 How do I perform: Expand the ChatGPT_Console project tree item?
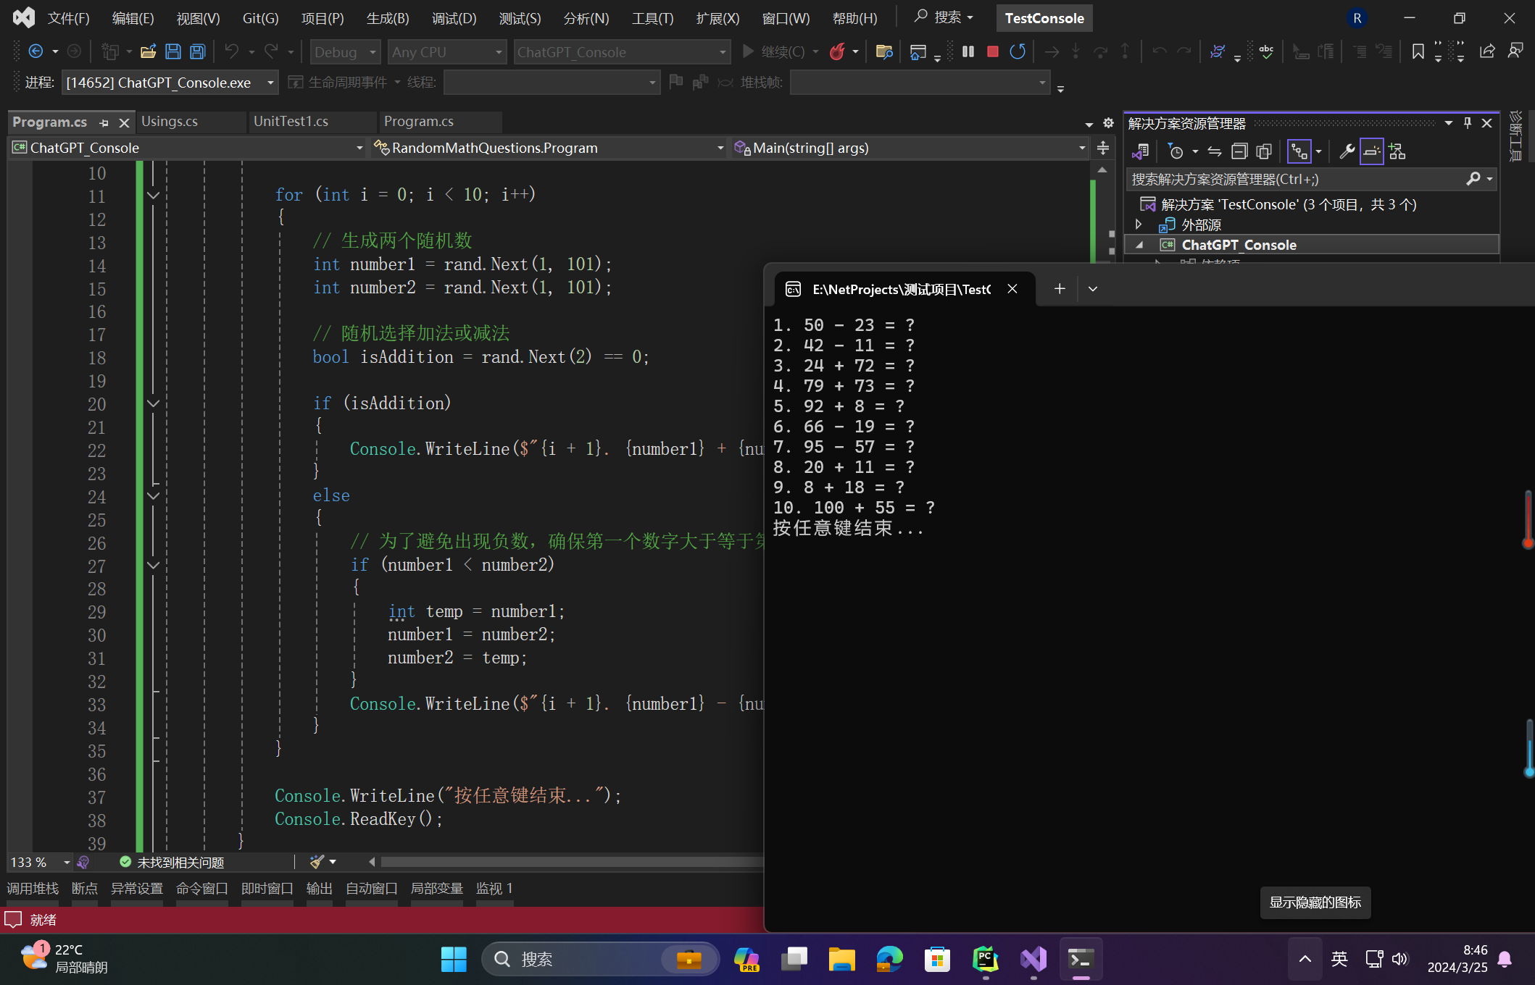(x=1139, y=245)
